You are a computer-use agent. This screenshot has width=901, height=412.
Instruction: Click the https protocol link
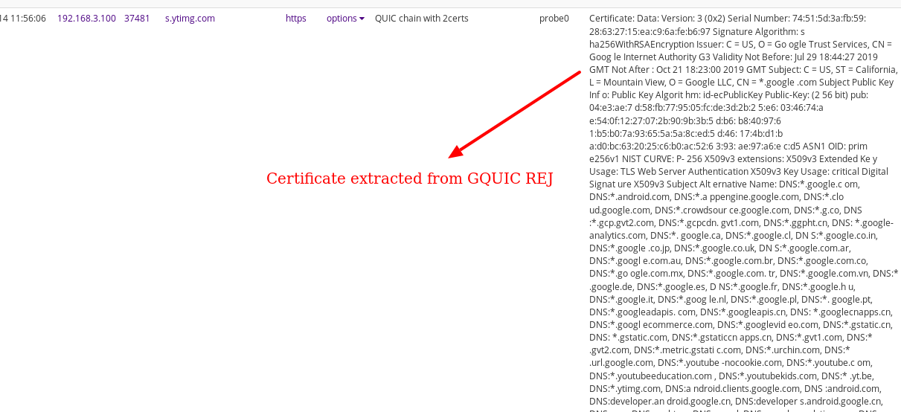click(295, 19)
